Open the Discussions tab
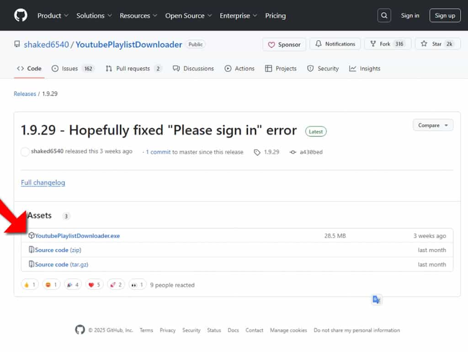This screenshot has width=468, height=352. point(193,68)
